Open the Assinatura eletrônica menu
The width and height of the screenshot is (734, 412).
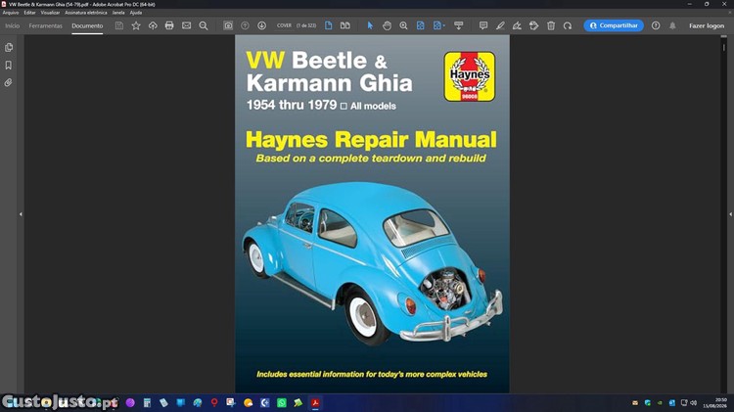point(86,13)
